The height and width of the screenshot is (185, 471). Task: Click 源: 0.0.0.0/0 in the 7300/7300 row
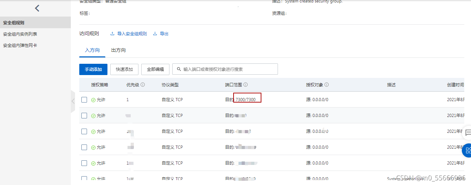coord(317,100)
